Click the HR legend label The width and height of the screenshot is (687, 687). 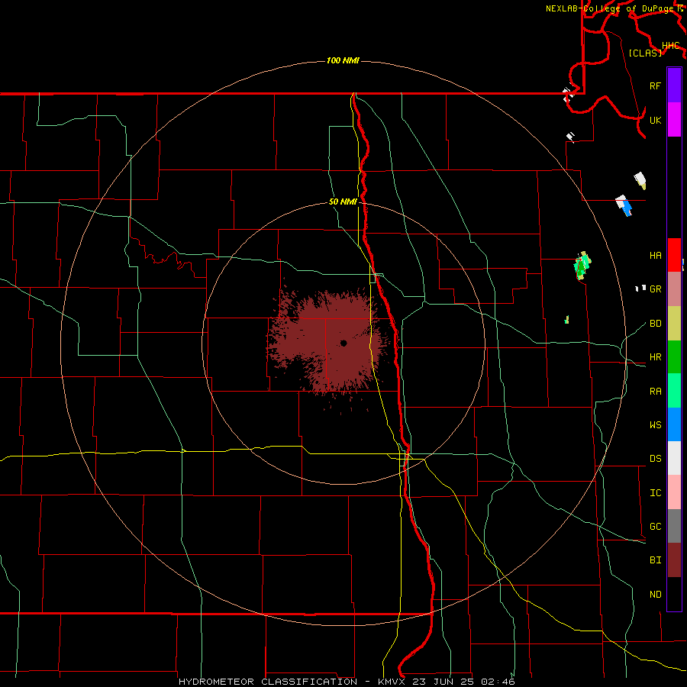point(655,357)
